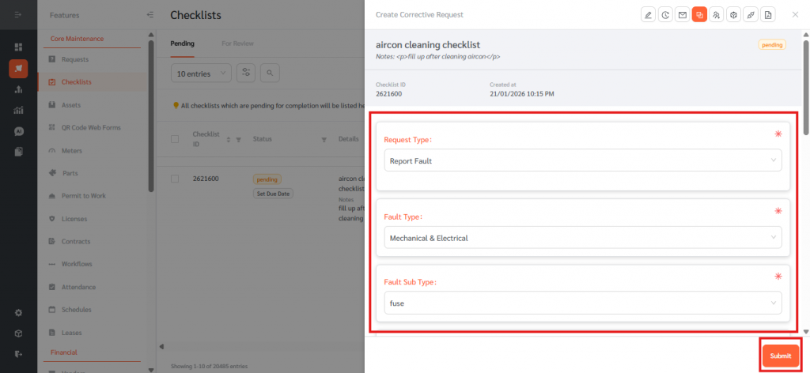The height and width of the screenshot is (373, 810).
Task: Open the Fault Sub Type dropdown
Action: [582, 303]
